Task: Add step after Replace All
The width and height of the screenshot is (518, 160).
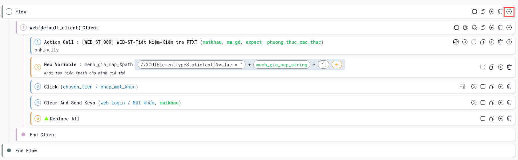Action: point(501,118)
